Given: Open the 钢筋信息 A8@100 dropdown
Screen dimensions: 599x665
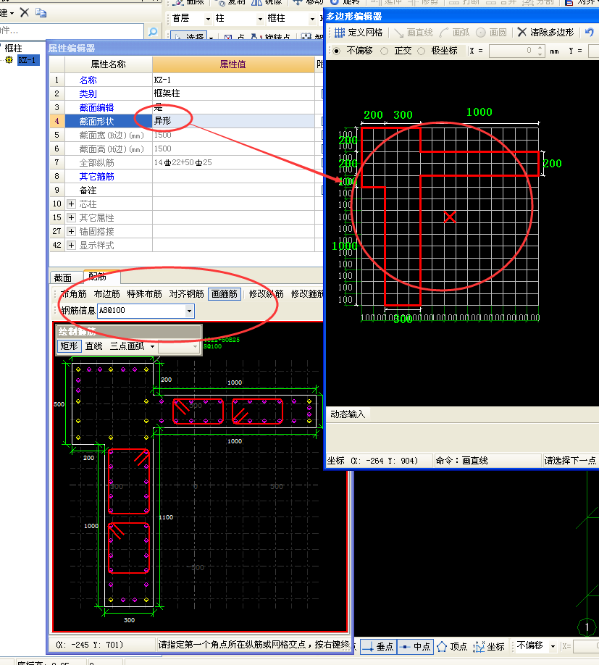Looking at the screenshot, I should point(189,311).
